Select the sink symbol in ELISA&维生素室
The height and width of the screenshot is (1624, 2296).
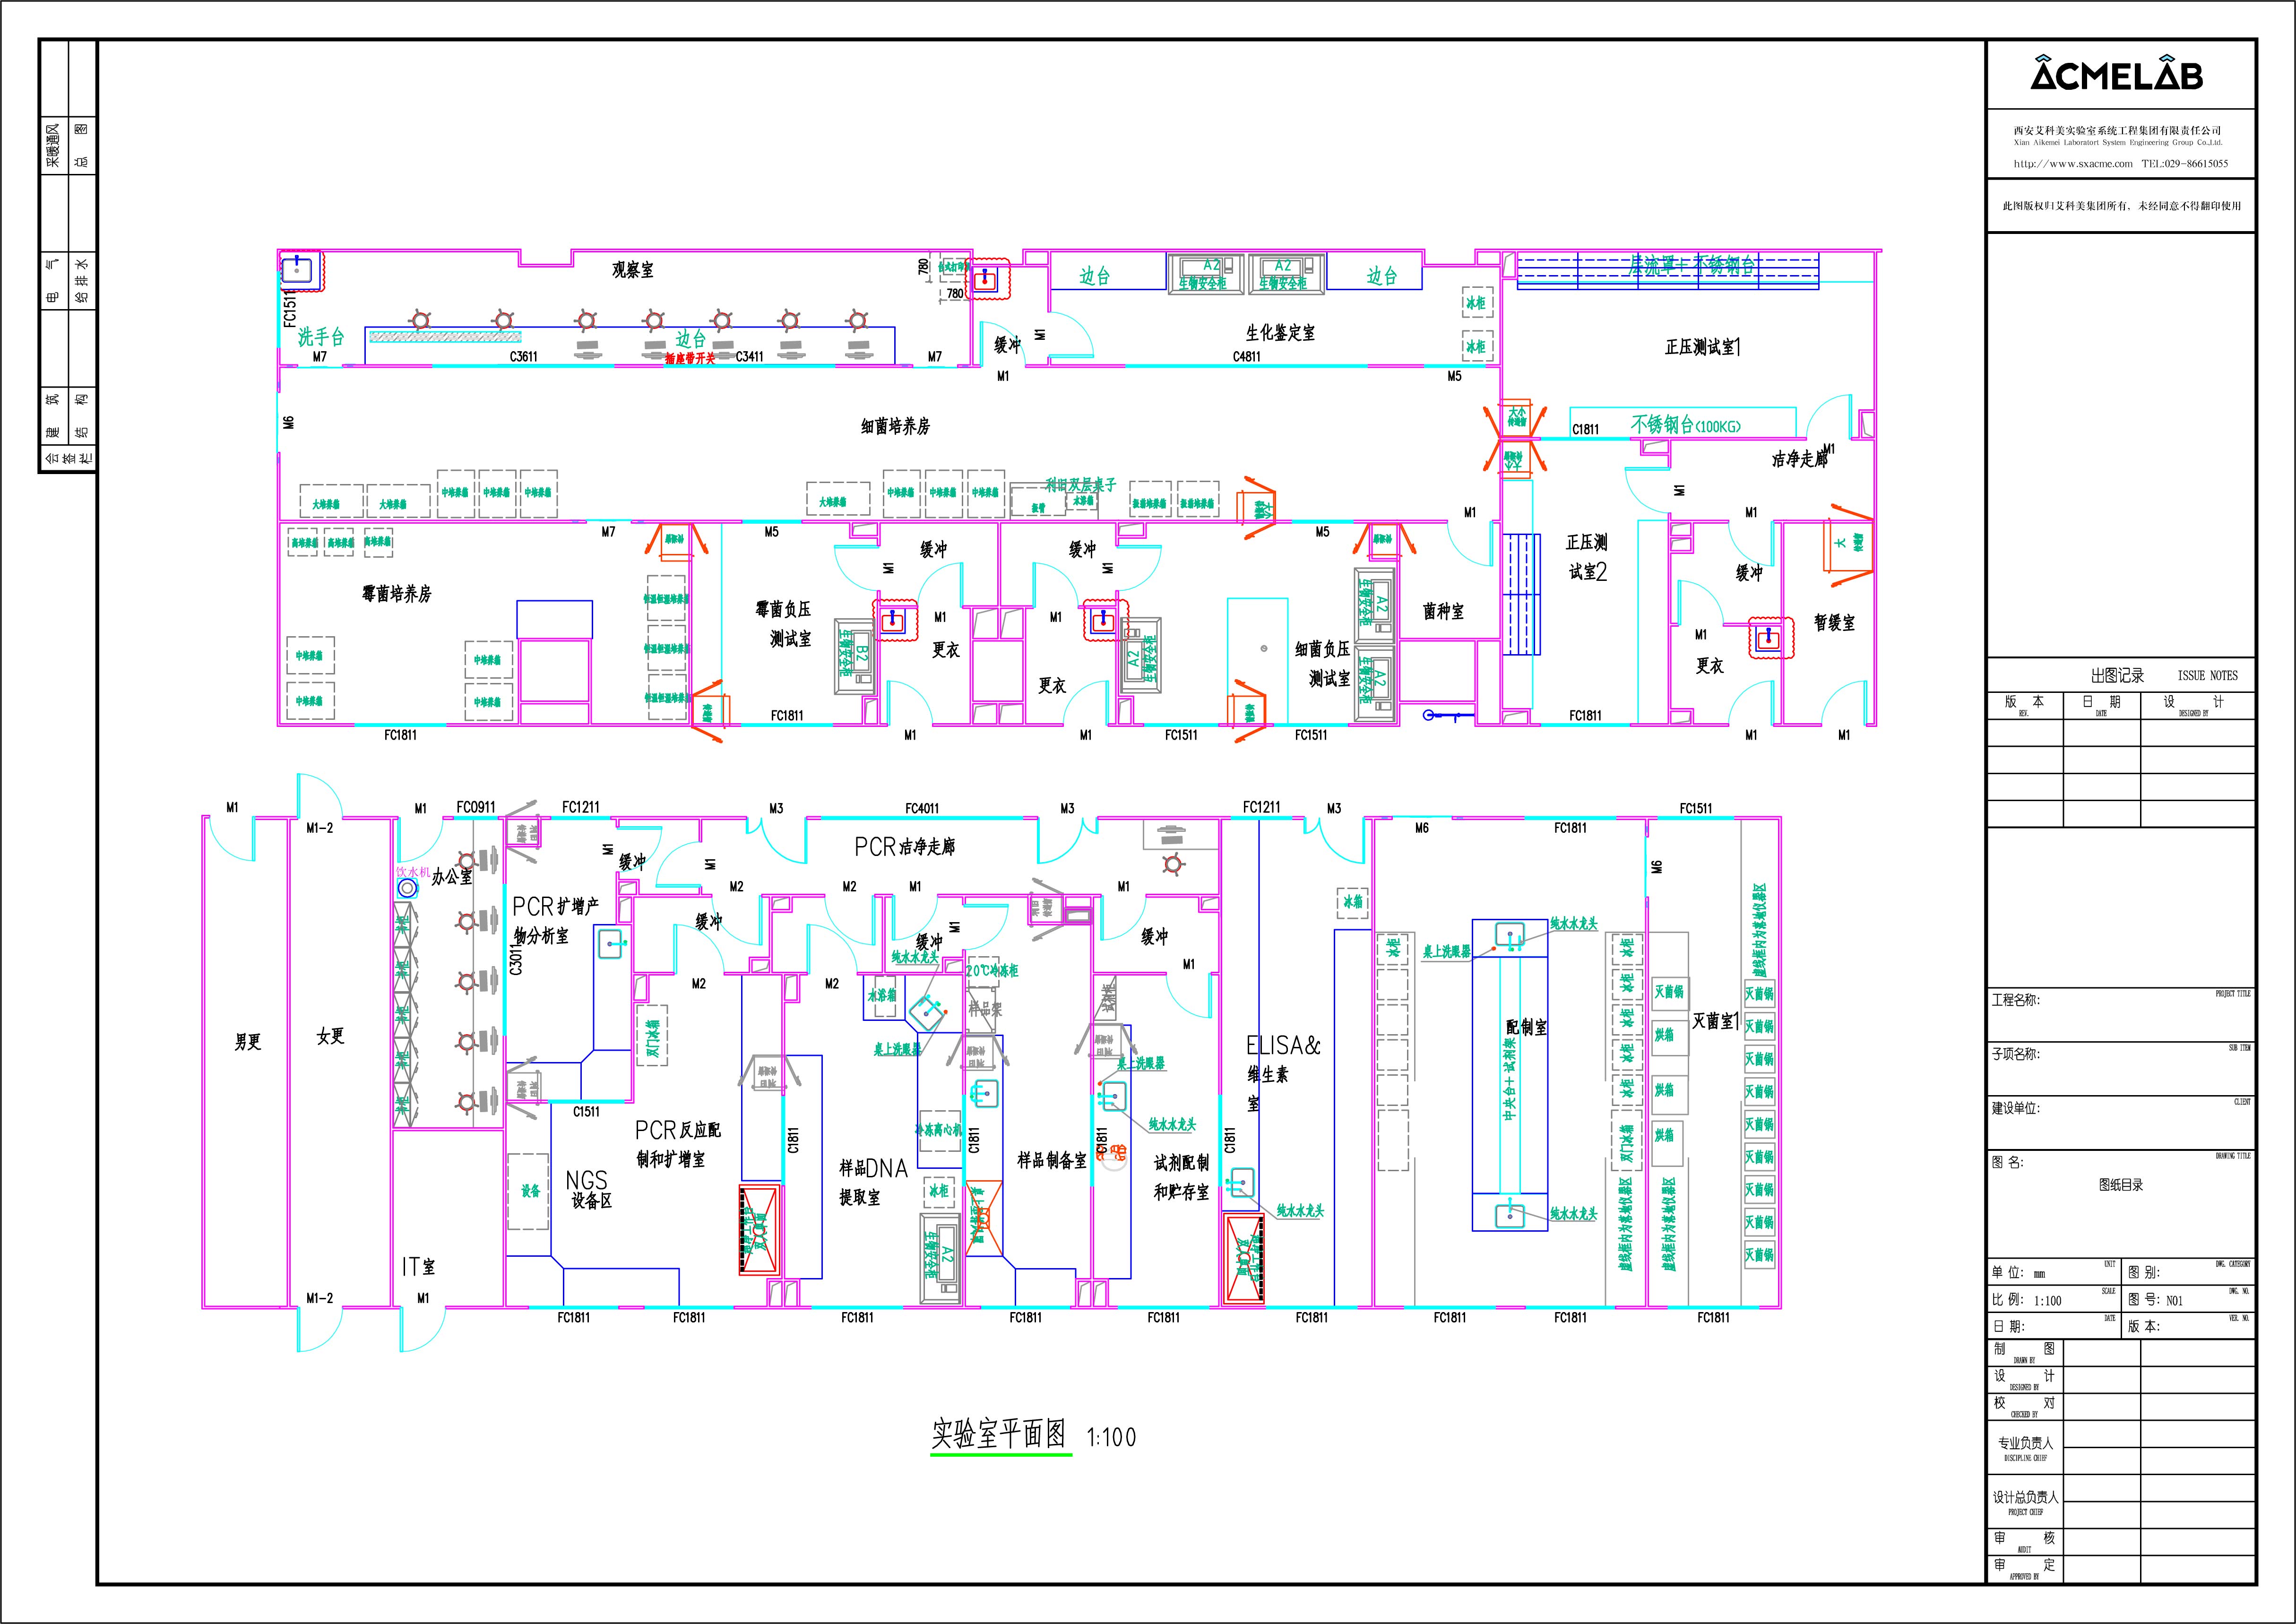[1241, 1184]
